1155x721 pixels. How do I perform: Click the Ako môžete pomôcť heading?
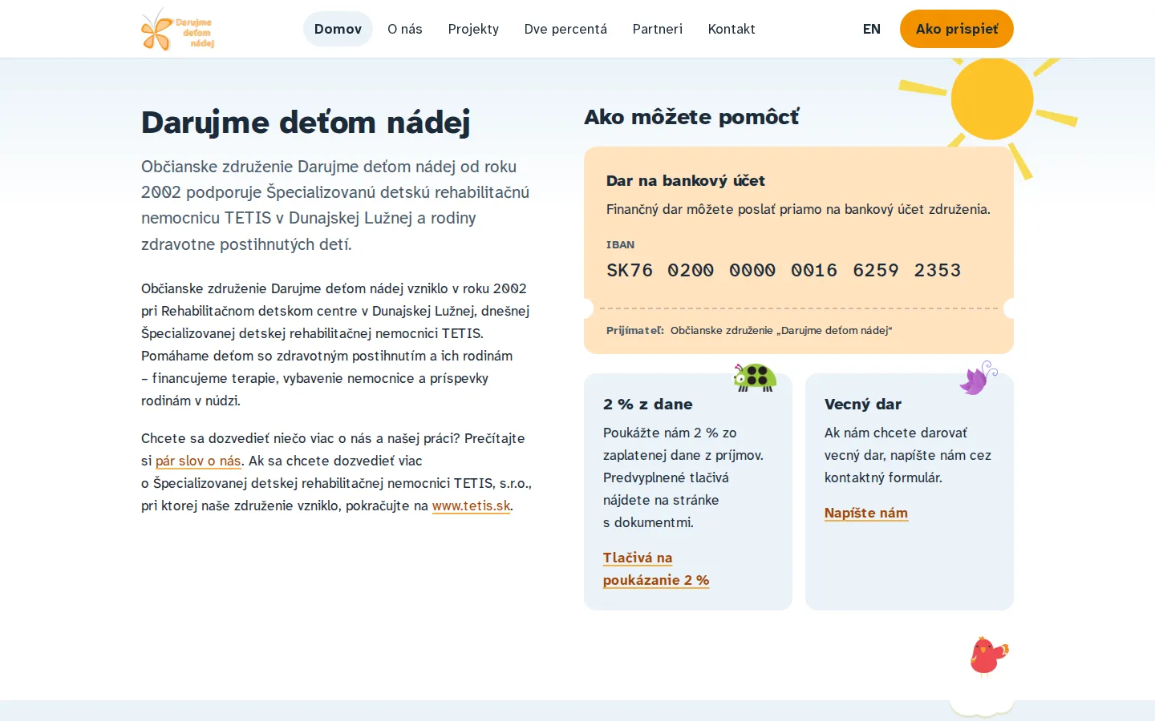click(x=691, y=117)
